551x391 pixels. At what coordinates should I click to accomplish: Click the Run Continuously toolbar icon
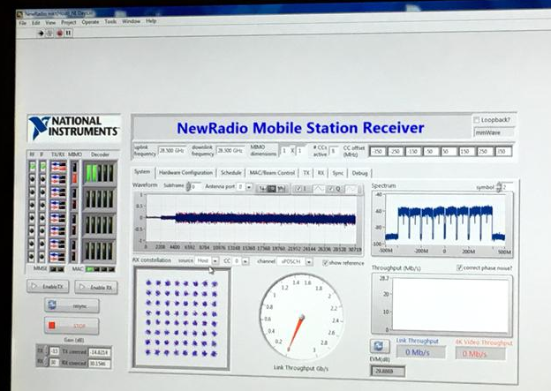(49, 34)
